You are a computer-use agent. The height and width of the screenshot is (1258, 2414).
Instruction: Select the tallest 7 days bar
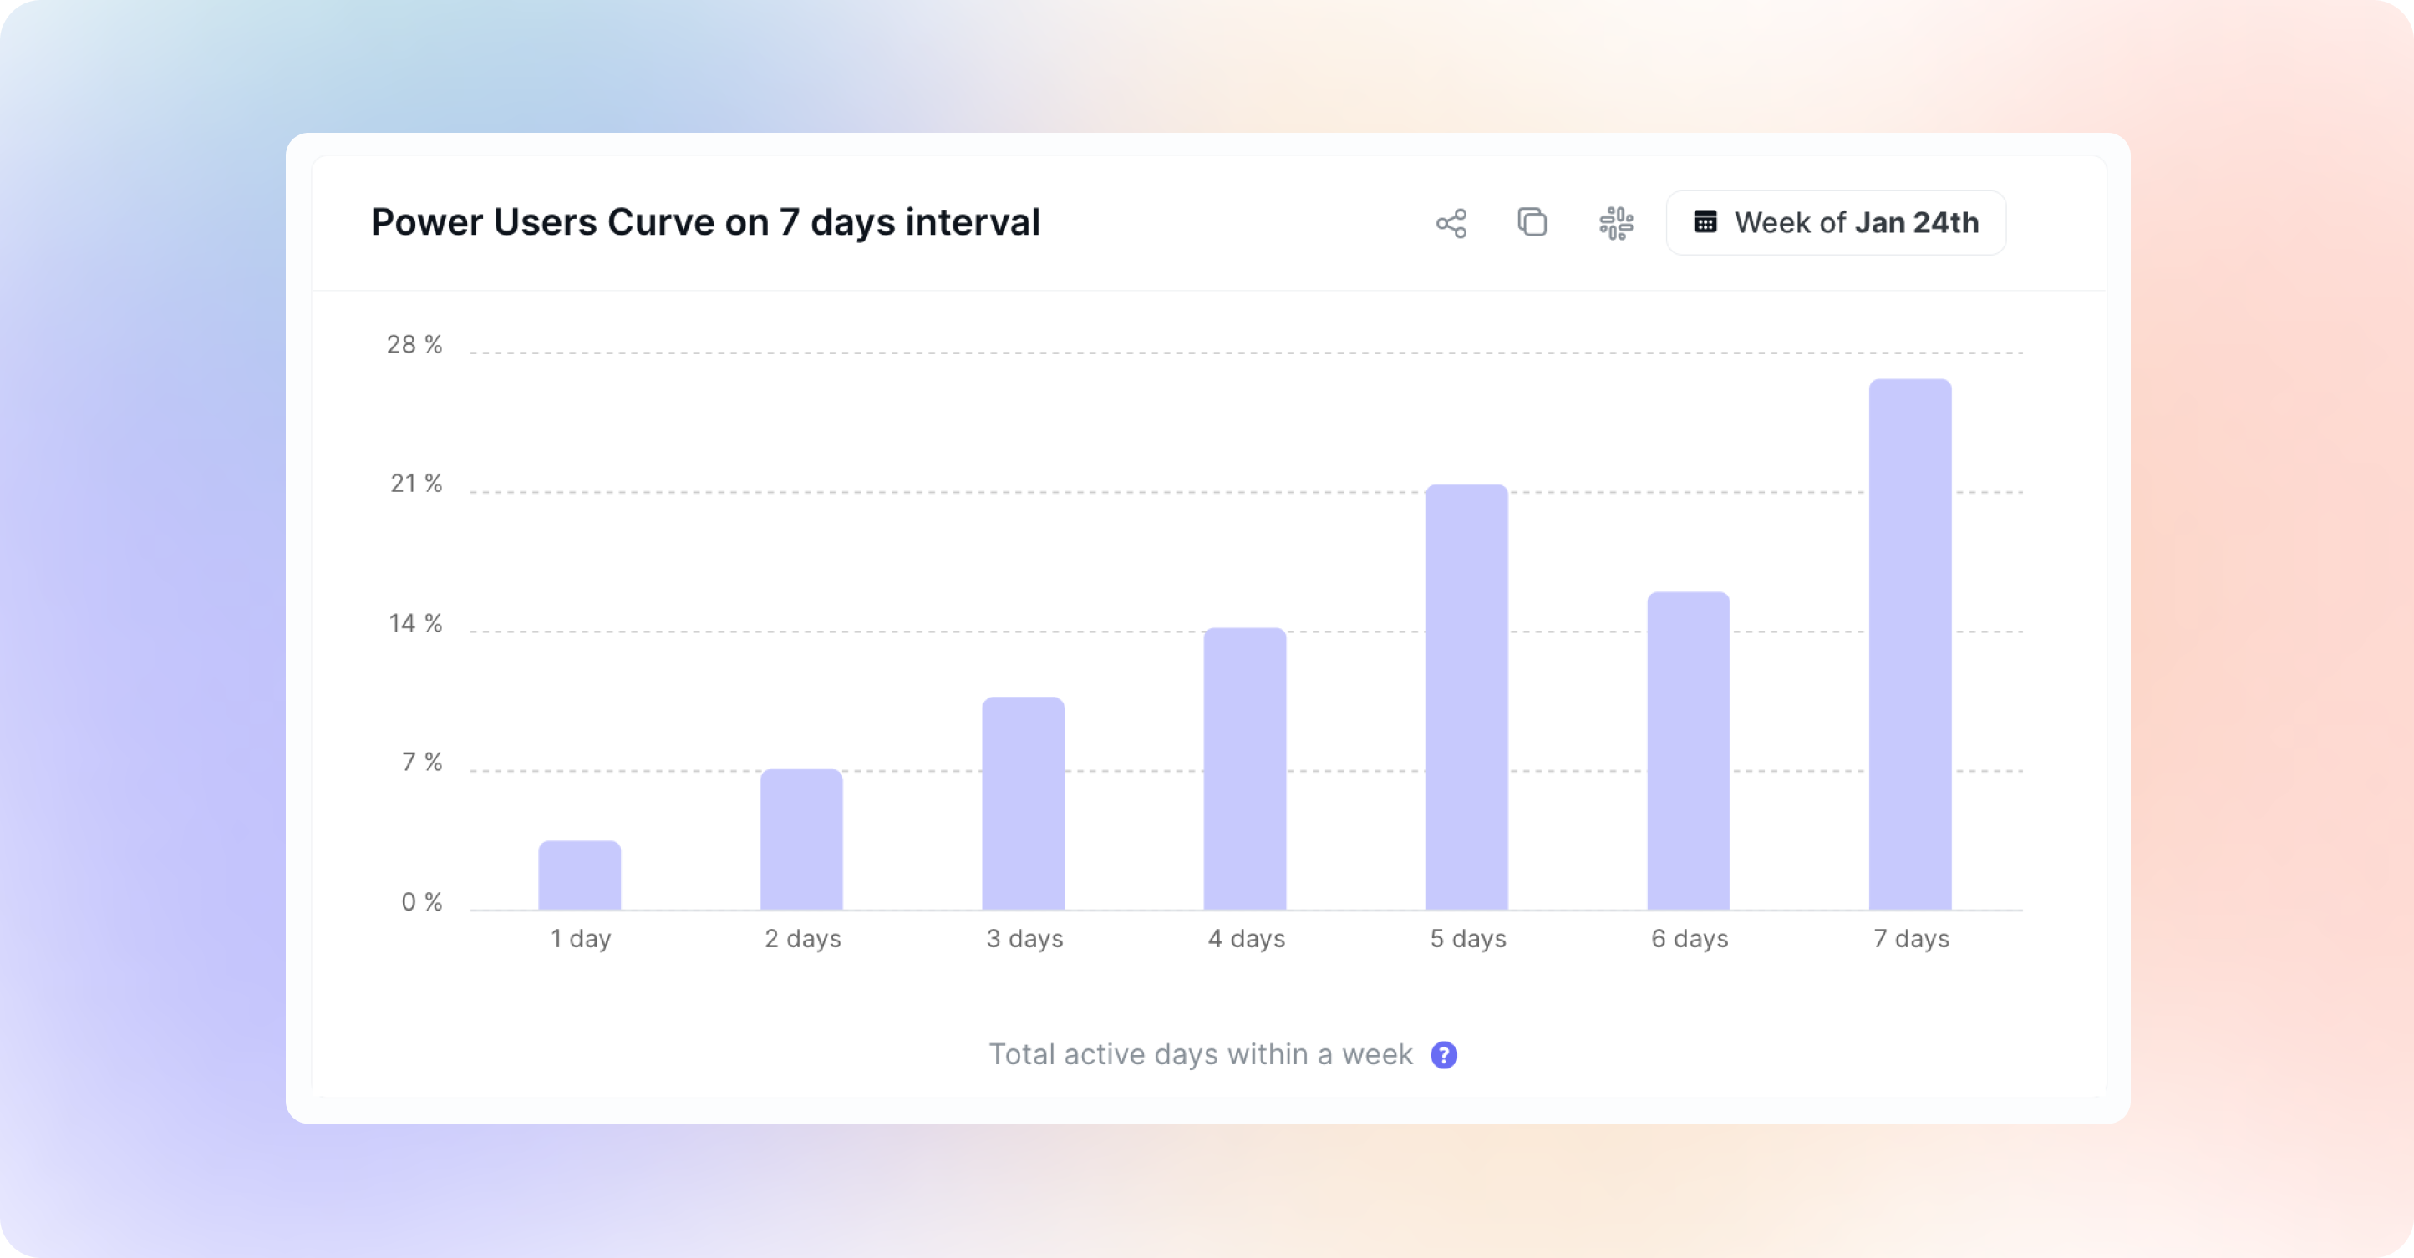[x=1910, y=645]
